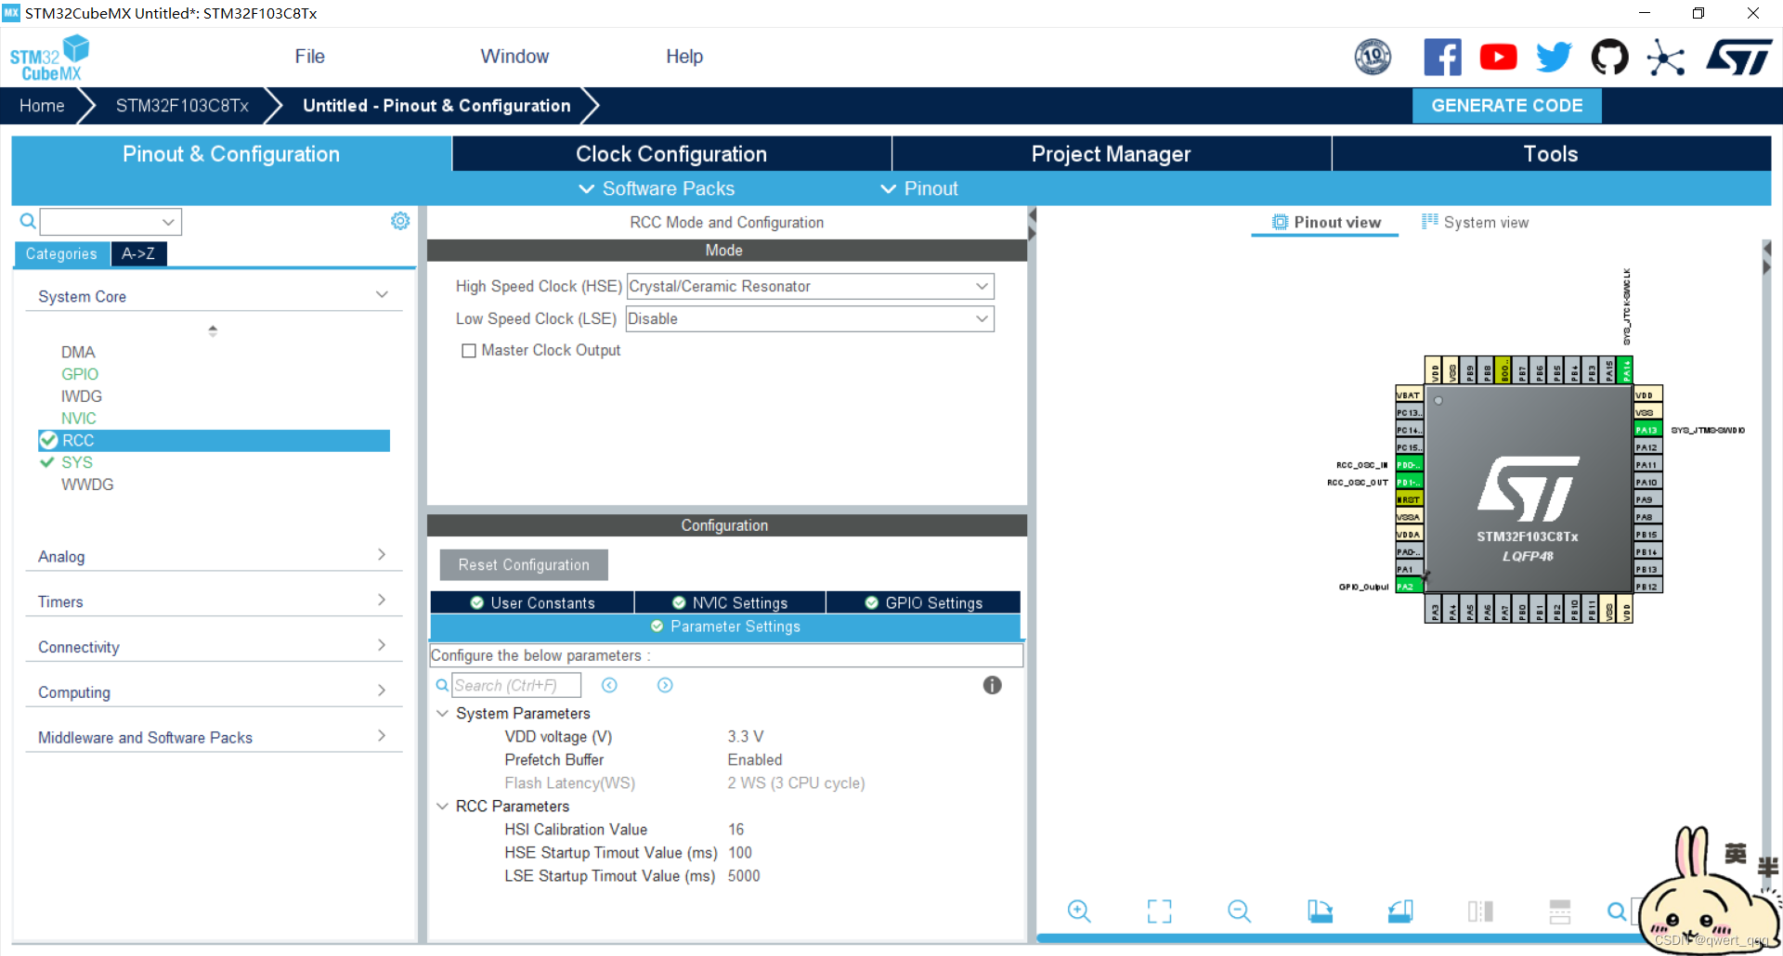Select SYS in System Core list

[77, 462]
